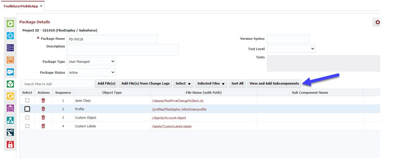394x163 pixels.
Task: Click the Add File(s) button
Action: (106, 84)
